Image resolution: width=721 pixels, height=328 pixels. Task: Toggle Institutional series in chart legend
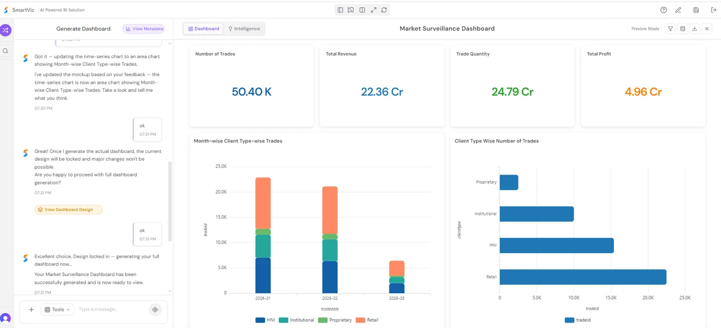point(296,320)
